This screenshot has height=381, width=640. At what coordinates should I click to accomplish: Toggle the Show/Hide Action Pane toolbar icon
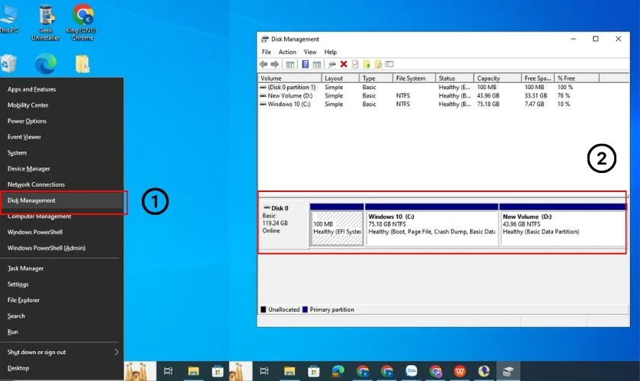(317, 64)
